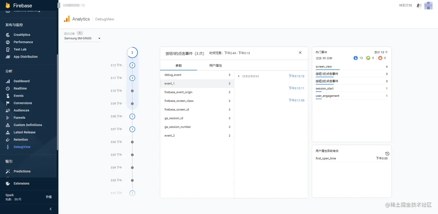Open the 转到文档 documentation link

click(405, 5)
